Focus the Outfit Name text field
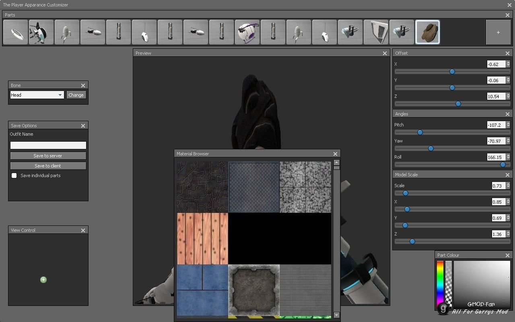Image resolution: width=515 pixels, height=322 pixels. click(48, 145)
